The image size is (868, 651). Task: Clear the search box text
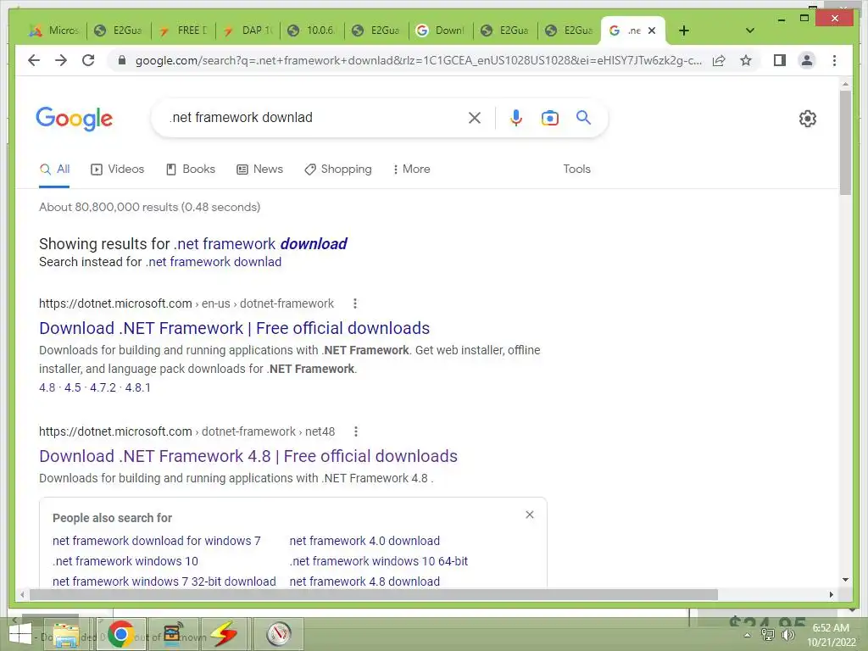475,117
